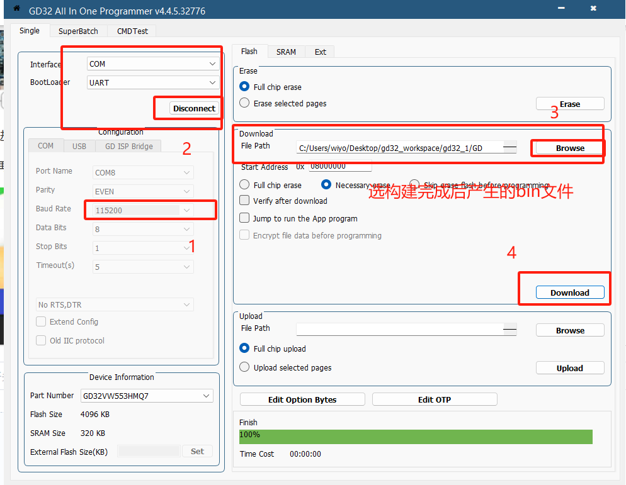Click the home icon in title bar
Viewport: 626px width, 485px height.
pyautogui.click(x=16, y=8)
